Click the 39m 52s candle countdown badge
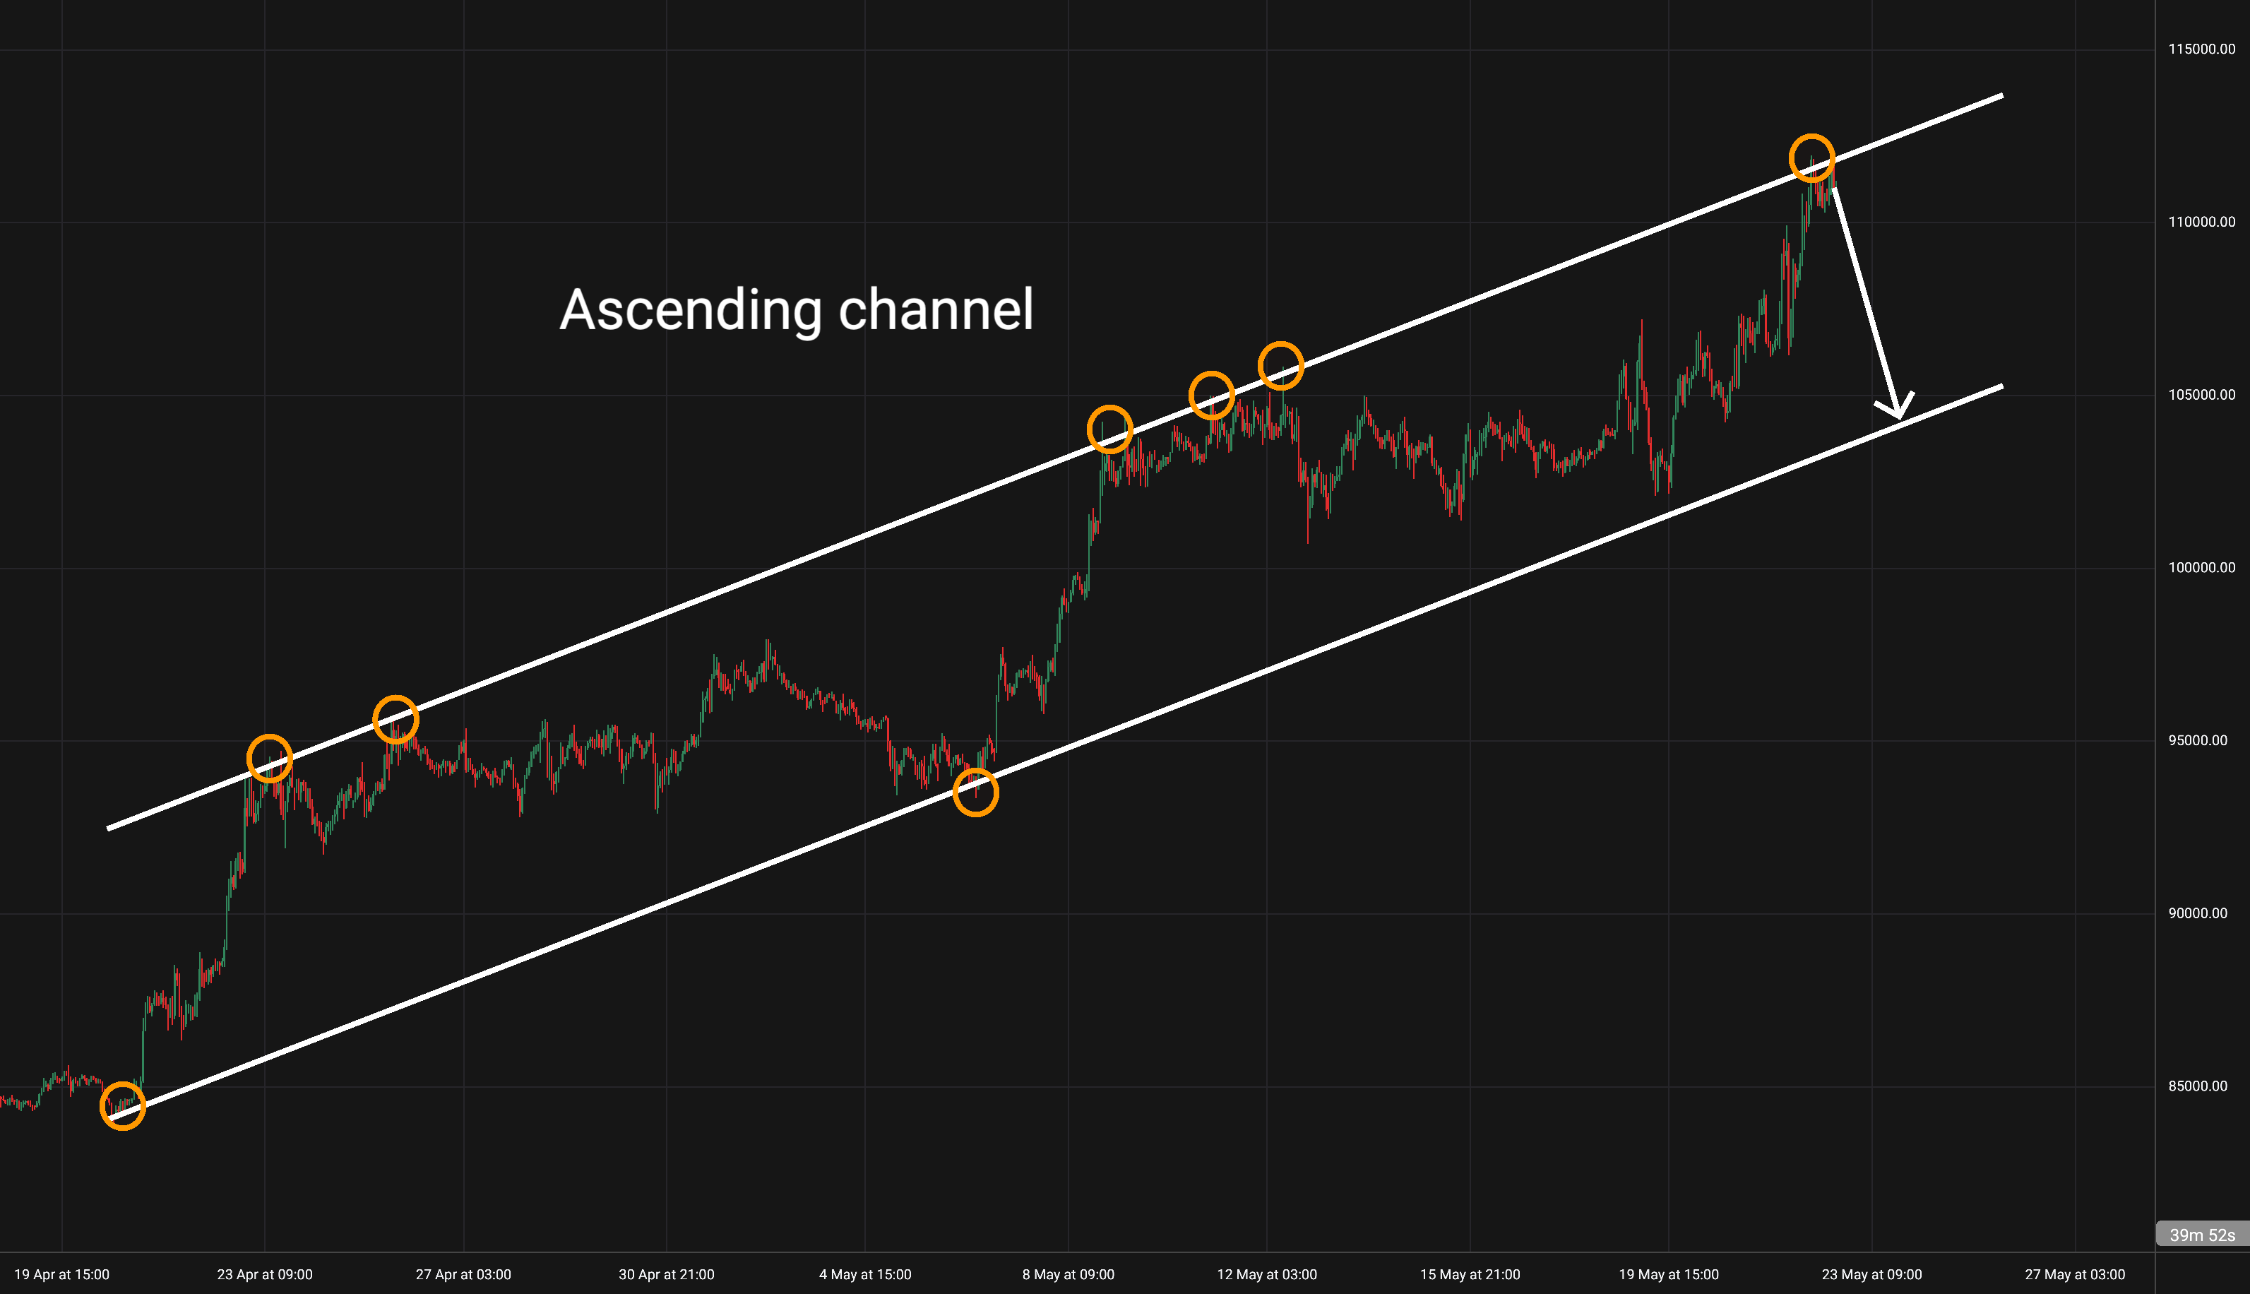Image resolution: width=2250 pixels, height=1294 pixels. click(2202, 1235)
